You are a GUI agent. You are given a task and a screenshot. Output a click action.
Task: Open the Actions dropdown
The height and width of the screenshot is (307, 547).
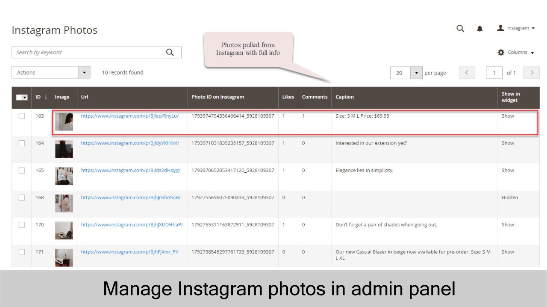51,72
